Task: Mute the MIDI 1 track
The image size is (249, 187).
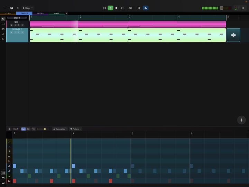Action: click(11, 25)
